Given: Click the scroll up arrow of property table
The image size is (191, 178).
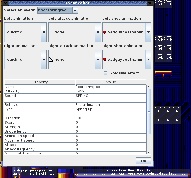Looking at the screenshot, I should [149, 87].
